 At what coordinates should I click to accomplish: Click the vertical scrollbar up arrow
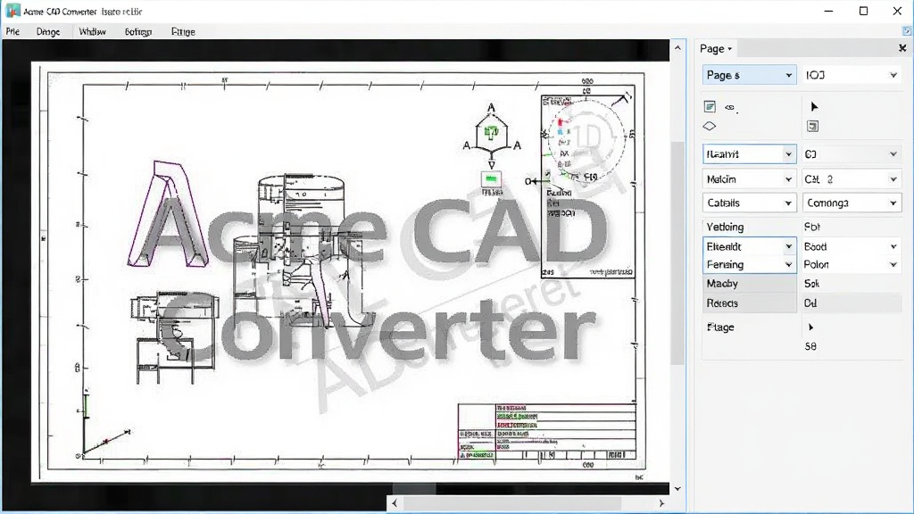677,48
